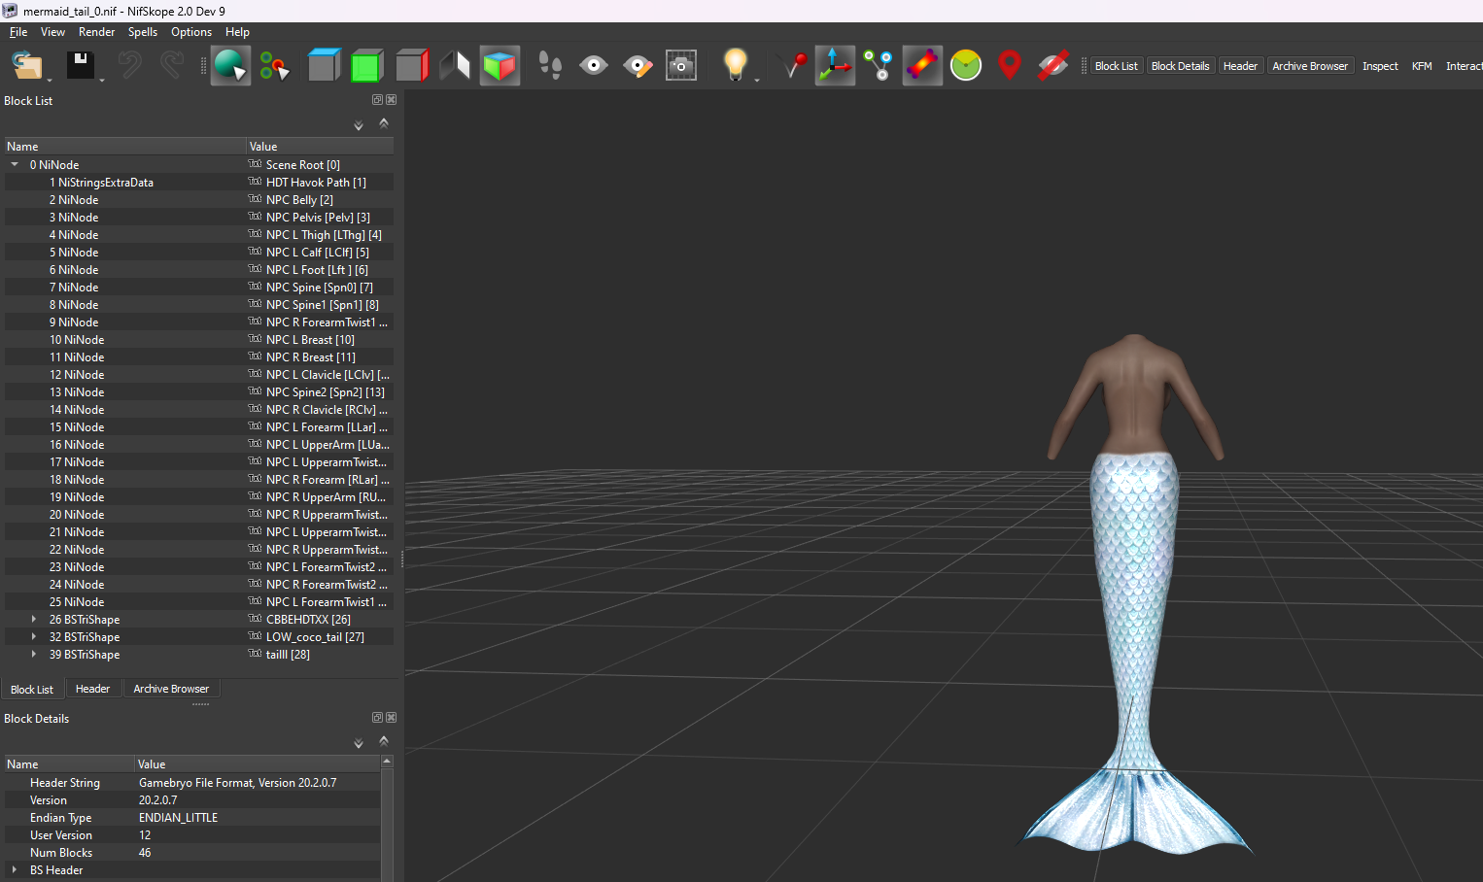1483x882 pixels.
Task: Open the File menu
Action: [18, 32]
